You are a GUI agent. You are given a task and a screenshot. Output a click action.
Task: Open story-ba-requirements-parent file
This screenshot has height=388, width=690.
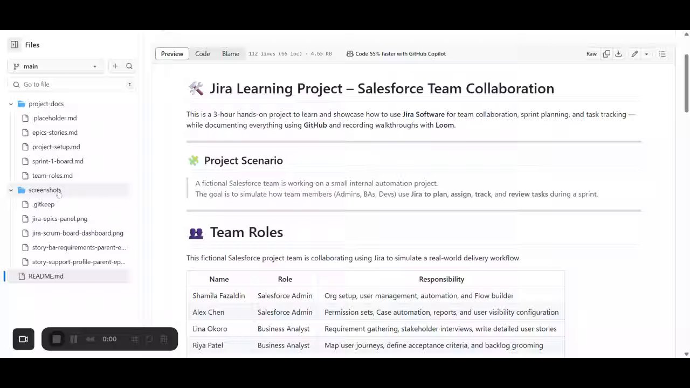pos(79,247)
